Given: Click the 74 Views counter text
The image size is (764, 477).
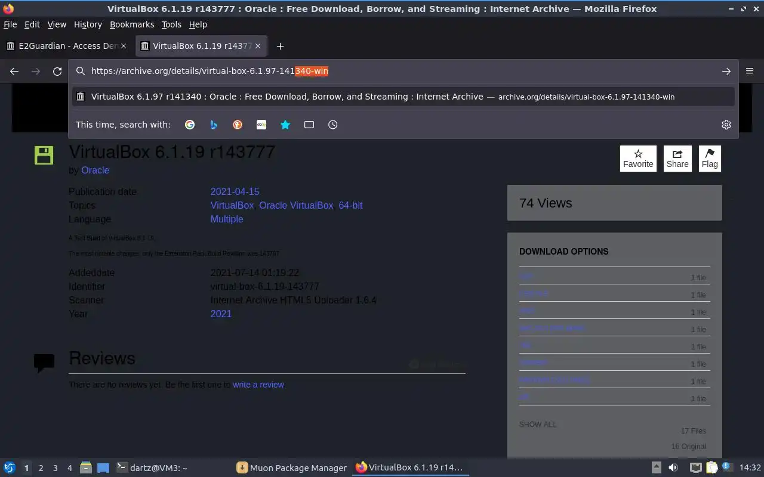Looking at the screenshot, I should (546, 203).
